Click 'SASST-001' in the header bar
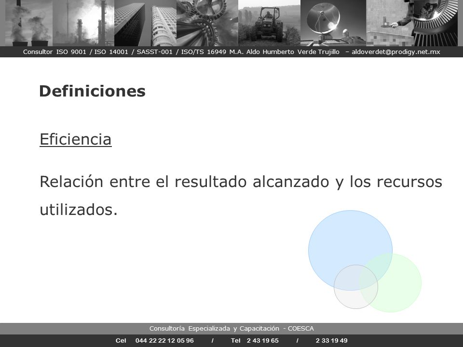 (154, 52)
